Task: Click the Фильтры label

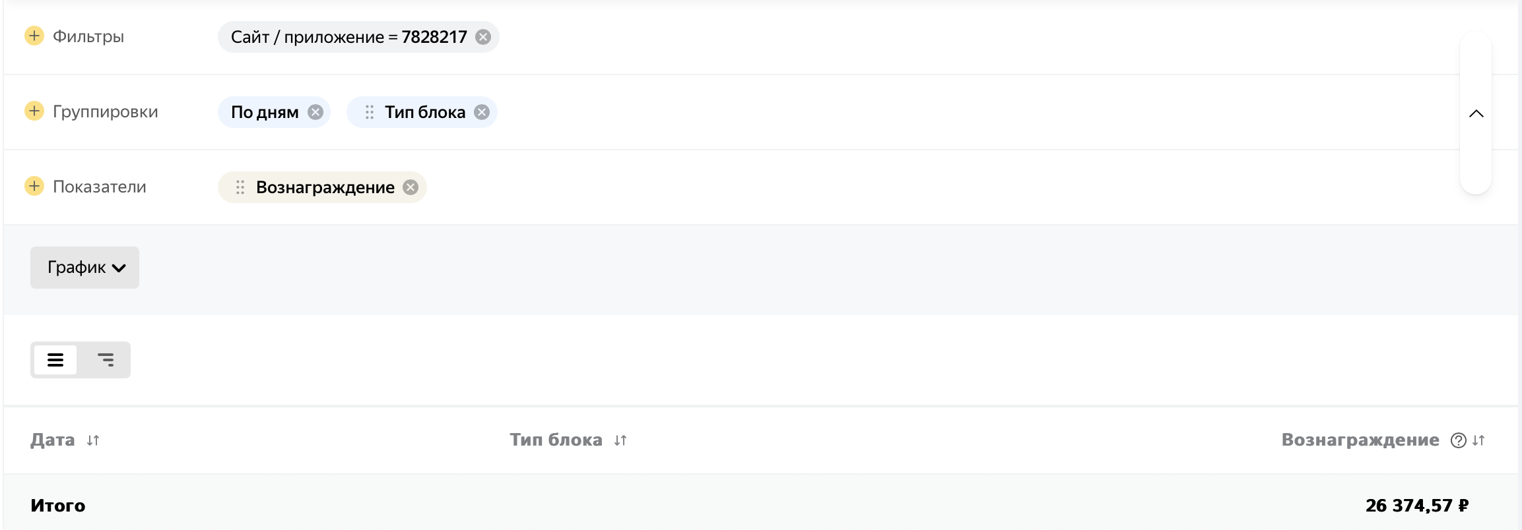Action: (88, 36)
